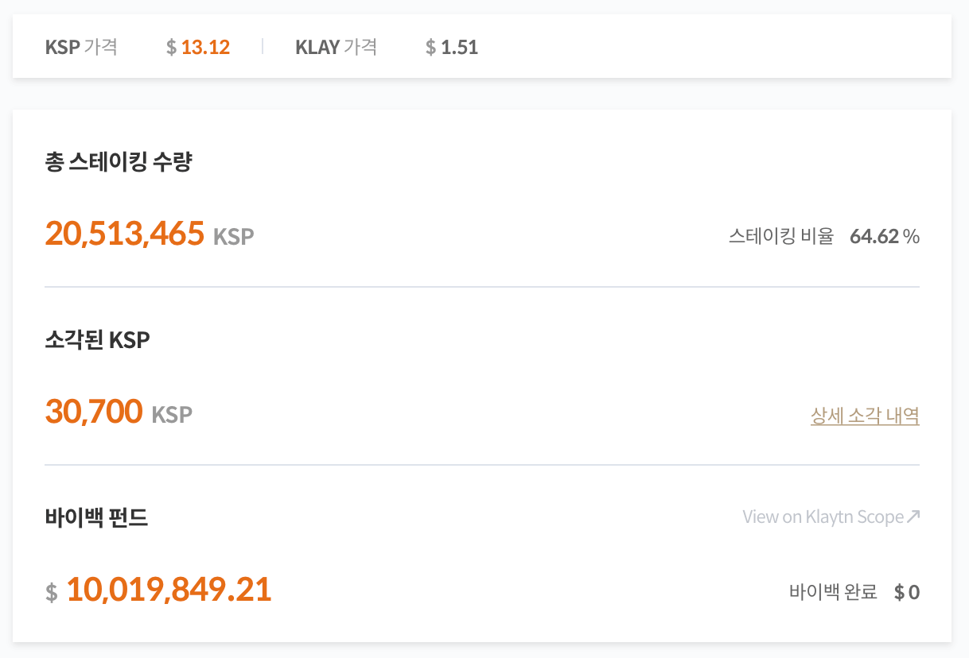969x658 pixels.
Task: Click the orange $13.12 KSP price
Action: coord(197,48)
